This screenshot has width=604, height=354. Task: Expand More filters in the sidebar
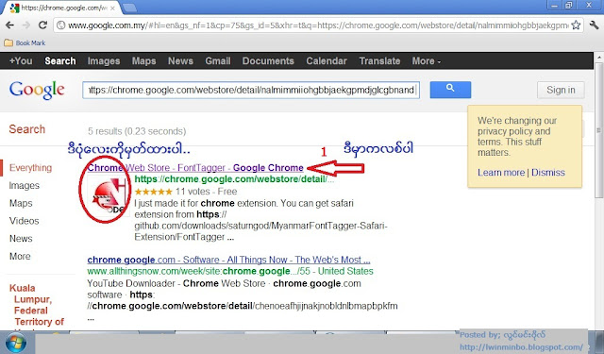20,256
